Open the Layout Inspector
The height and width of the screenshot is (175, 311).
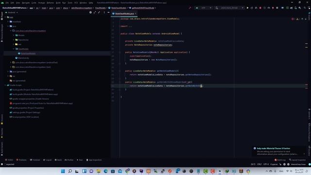click(297, 160)
